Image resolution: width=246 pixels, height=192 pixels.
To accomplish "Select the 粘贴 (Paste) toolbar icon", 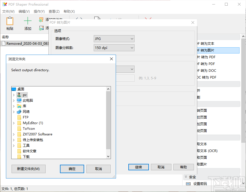I will pos(10,21).
